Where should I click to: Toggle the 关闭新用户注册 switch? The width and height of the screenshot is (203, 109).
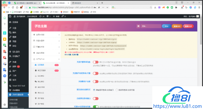click(x=95, y=81)
